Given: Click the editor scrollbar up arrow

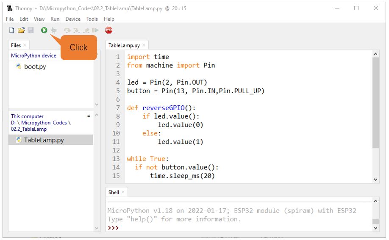Looking at the screenshot, I should (x=375, y=54).
